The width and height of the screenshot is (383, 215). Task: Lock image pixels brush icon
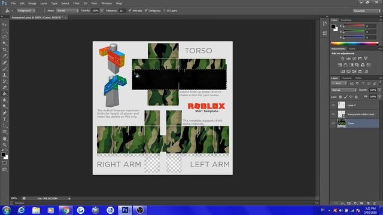click(346, 97)
